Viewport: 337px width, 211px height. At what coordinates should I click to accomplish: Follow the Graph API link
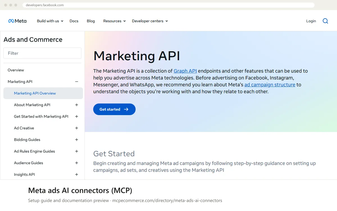pos(185,71)
